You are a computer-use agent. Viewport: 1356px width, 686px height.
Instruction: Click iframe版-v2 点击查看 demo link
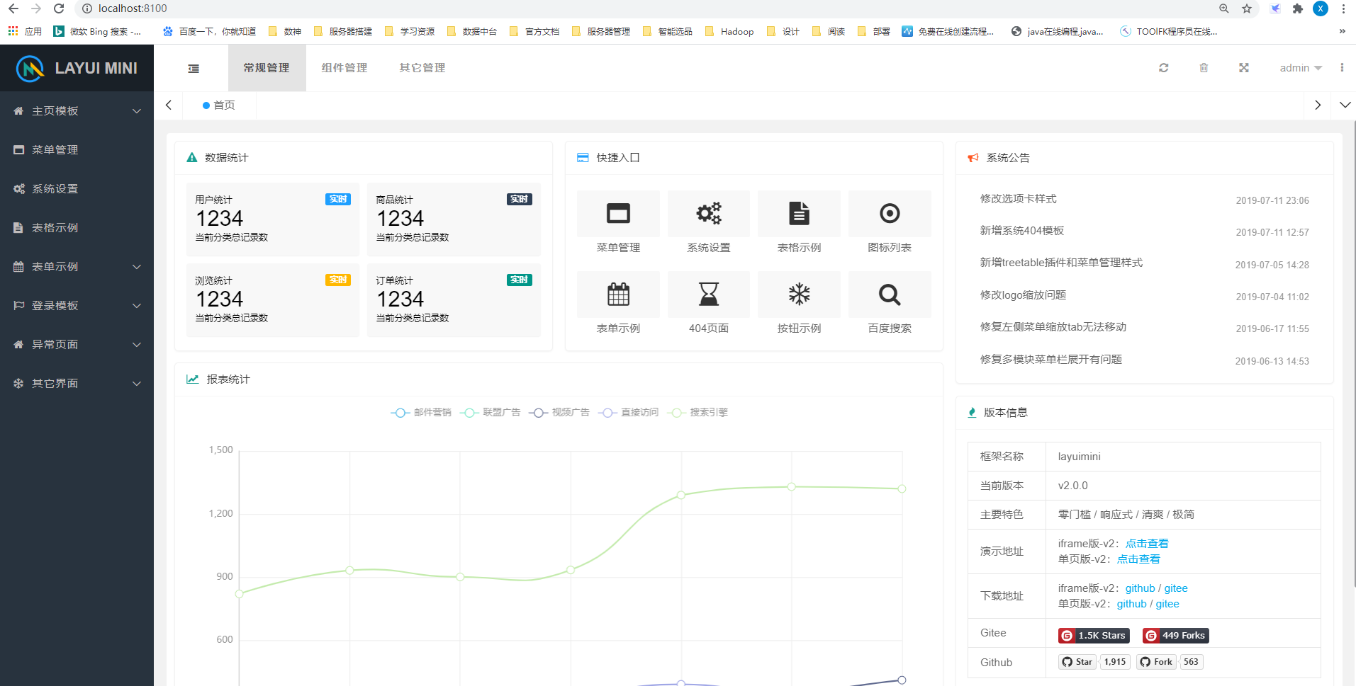[1147, 544]
